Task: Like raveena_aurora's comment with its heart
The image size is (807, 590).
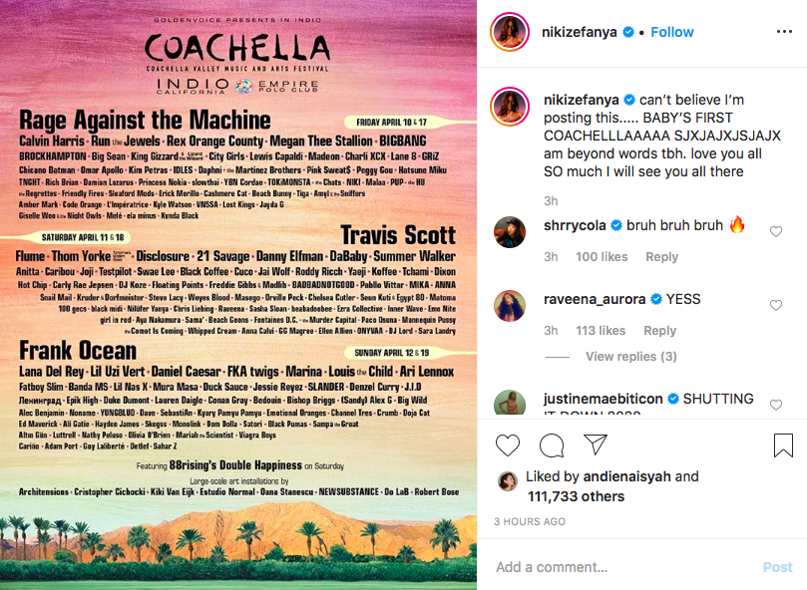Action: click(776, 305)
